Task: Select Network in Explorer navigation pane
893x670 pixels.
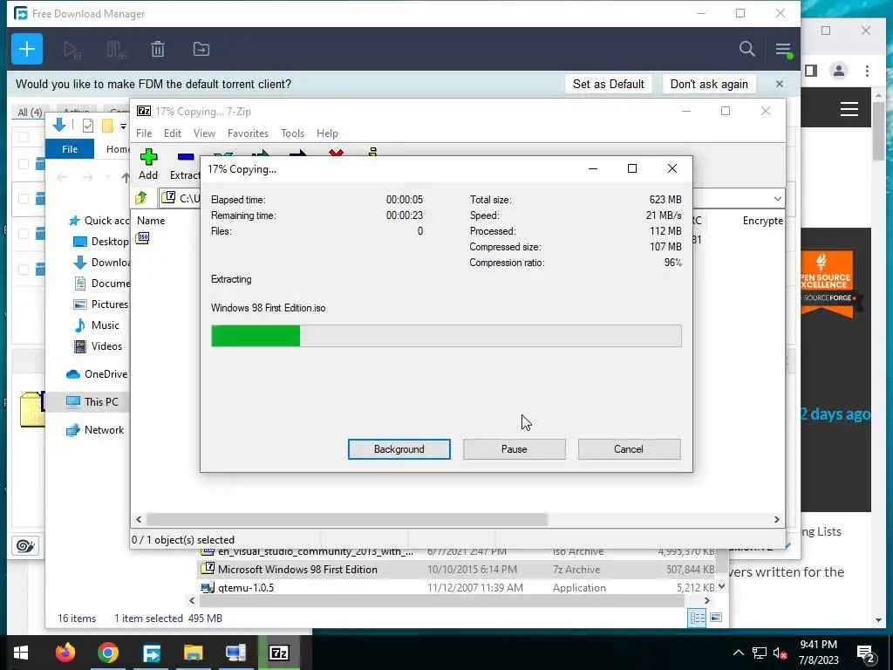Action: point(94,430)
